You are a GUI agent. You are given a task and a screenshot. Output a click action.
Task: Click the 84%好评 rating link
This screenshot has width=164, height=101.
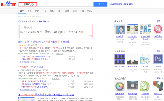(x=60, y=54)
